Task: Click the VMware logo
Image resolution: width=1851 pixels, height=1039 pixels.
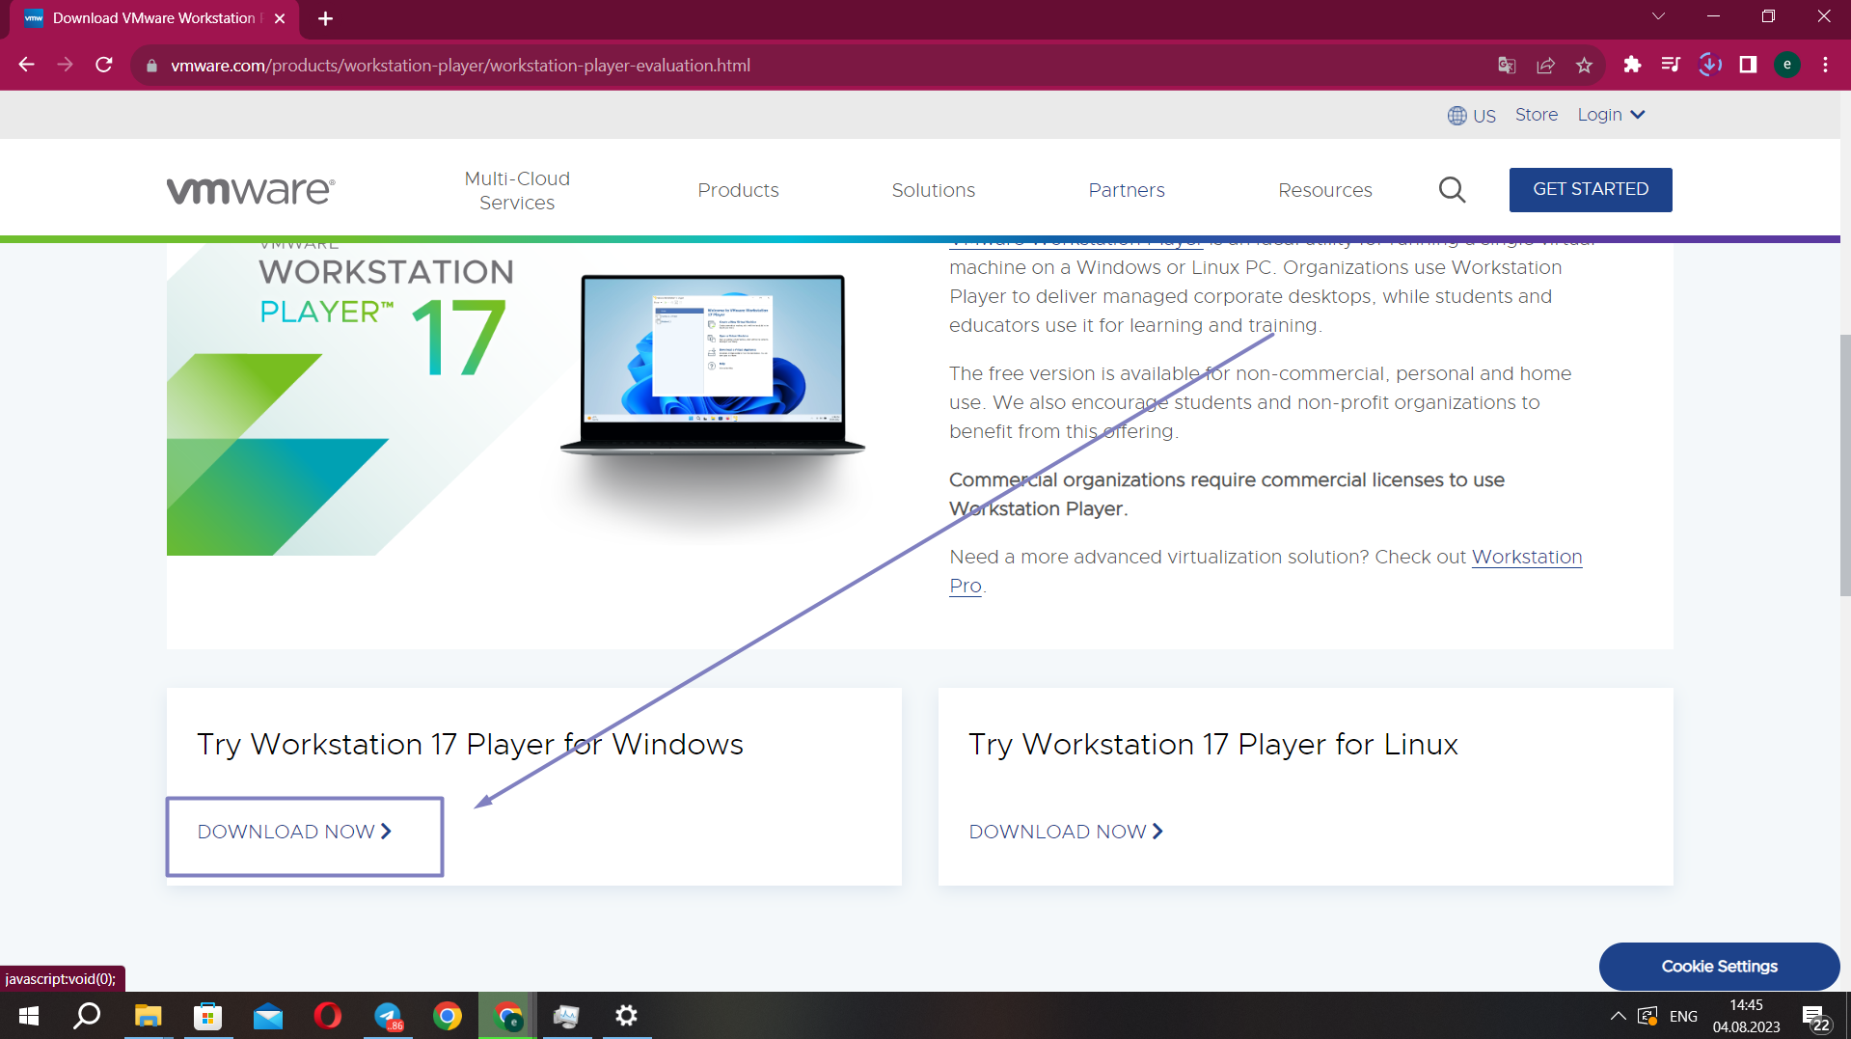Action: [x=251, y=190]
